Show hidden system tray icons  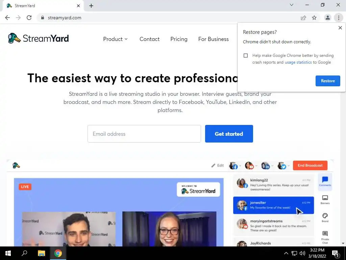pos(286,253)
